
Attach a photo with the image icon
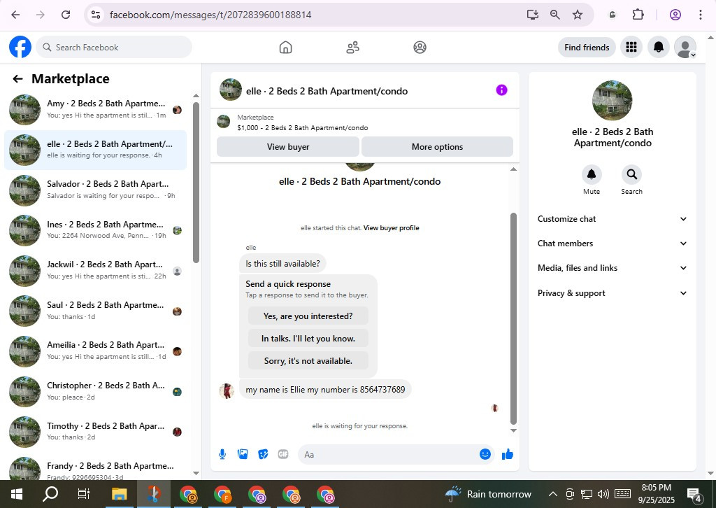click(x=243, y=454)
